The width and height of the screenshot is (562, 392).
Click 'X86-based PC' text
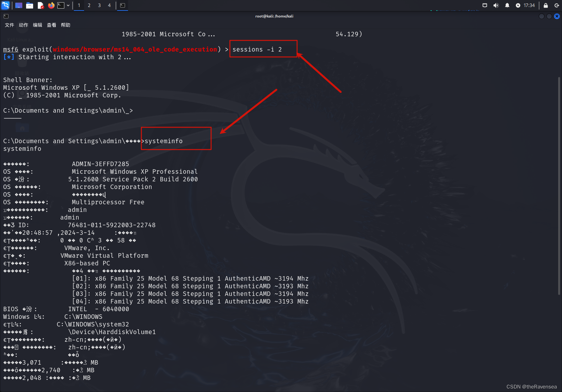click(87, 263)
